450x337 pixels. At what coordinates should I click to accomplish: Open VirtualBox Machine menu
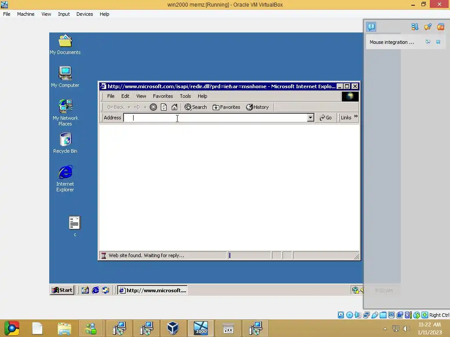(x=26, y=14)
